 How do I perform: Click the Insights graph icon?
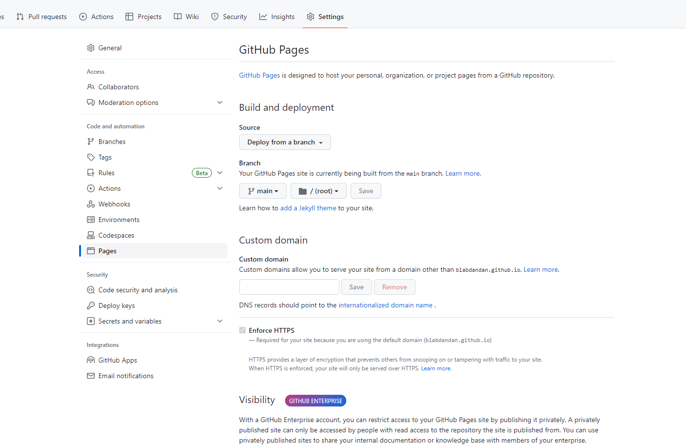[263, 17]
